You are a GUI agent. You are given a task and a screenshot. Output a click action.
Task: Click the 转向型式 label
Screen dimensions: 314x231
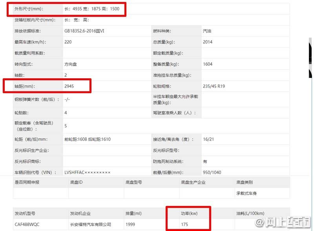24,64
